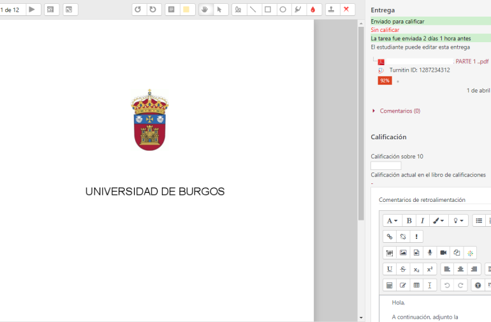Viewport: 491px width, 322px height.
Task: Center align feedback text
Action: (460, 269)
